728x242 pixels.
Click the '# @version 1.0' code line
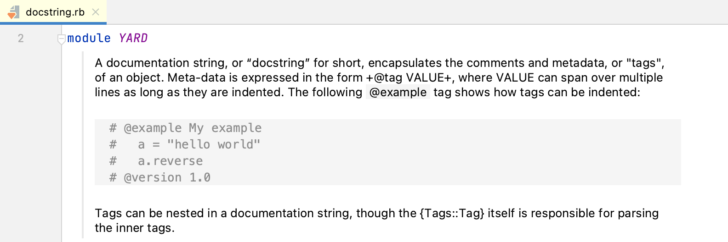(160, 177)
